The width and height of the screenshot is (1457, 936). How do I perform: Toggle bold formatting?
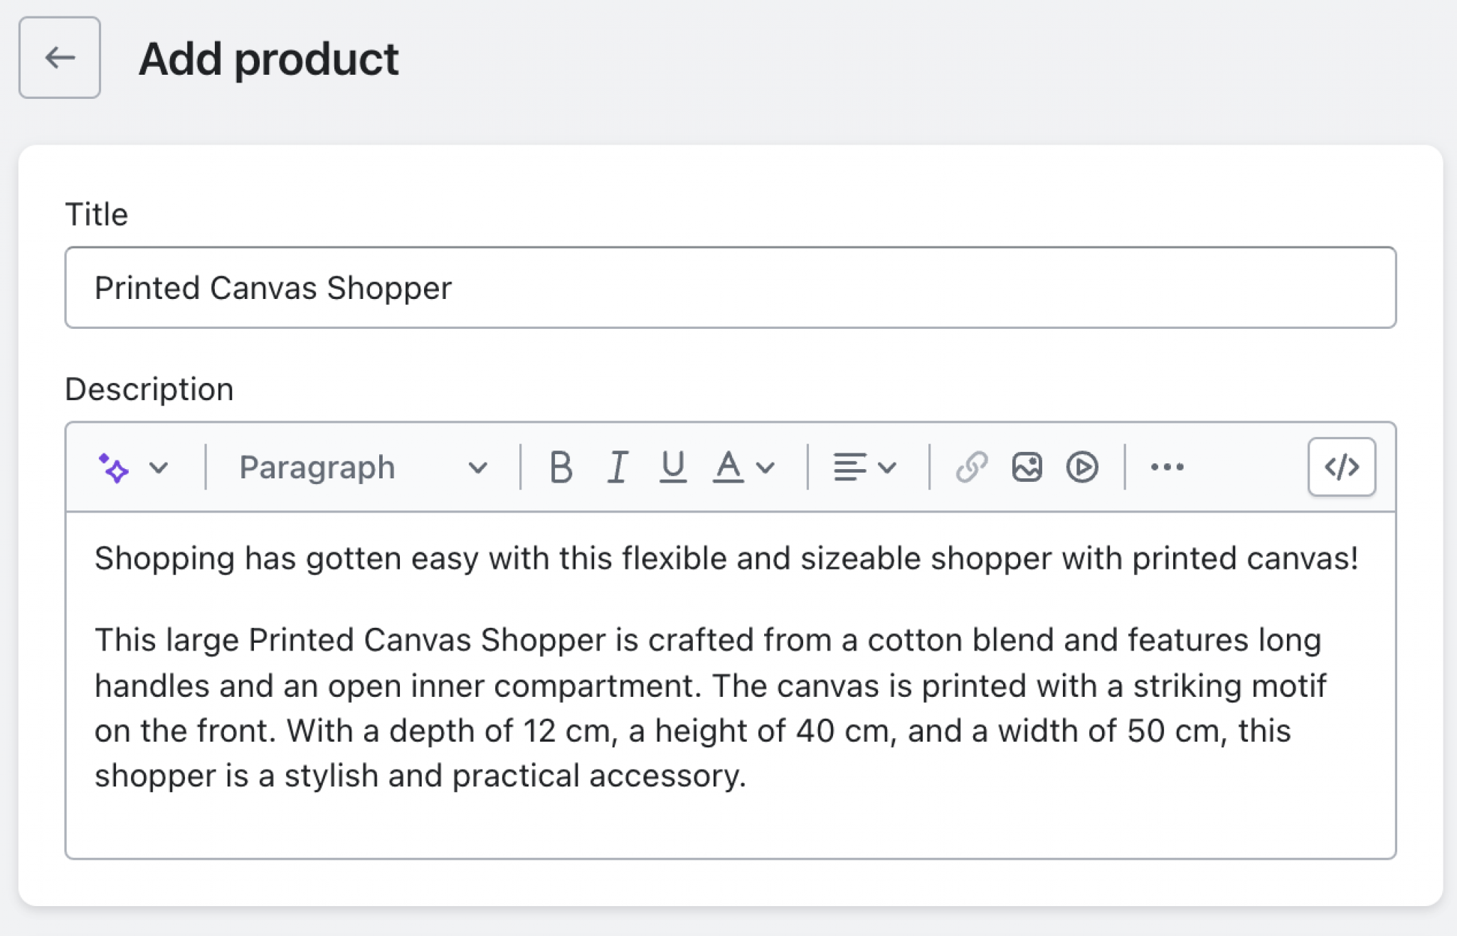[561, 468]
